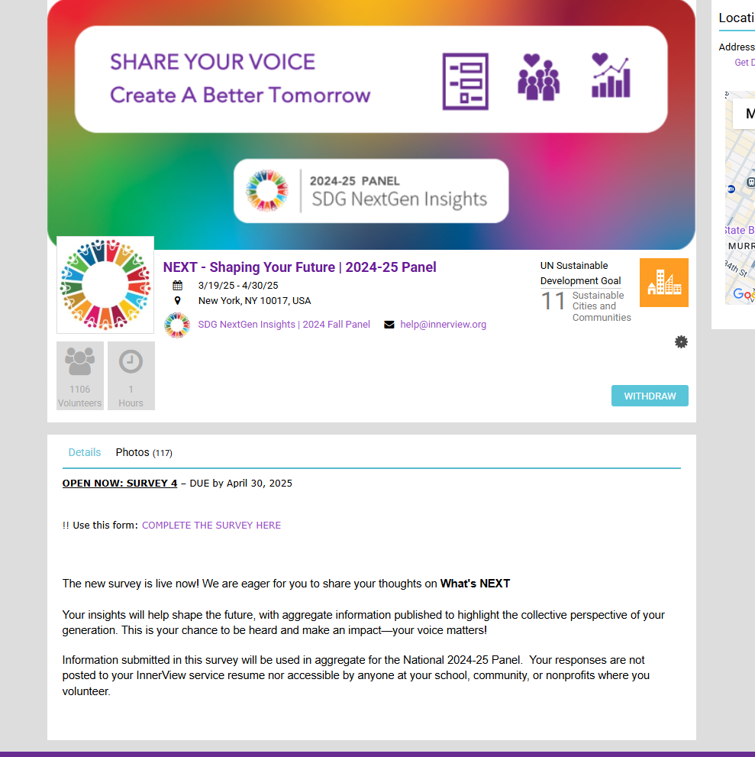Click the SHARE YOUR VOICE banner heading
The width and height of the screenshot is (755, 757).
212,62
